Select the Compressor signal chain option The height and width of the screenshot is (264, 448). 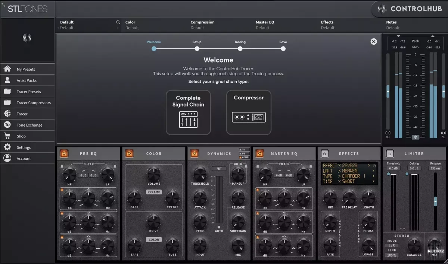click(x=249, y=112)
